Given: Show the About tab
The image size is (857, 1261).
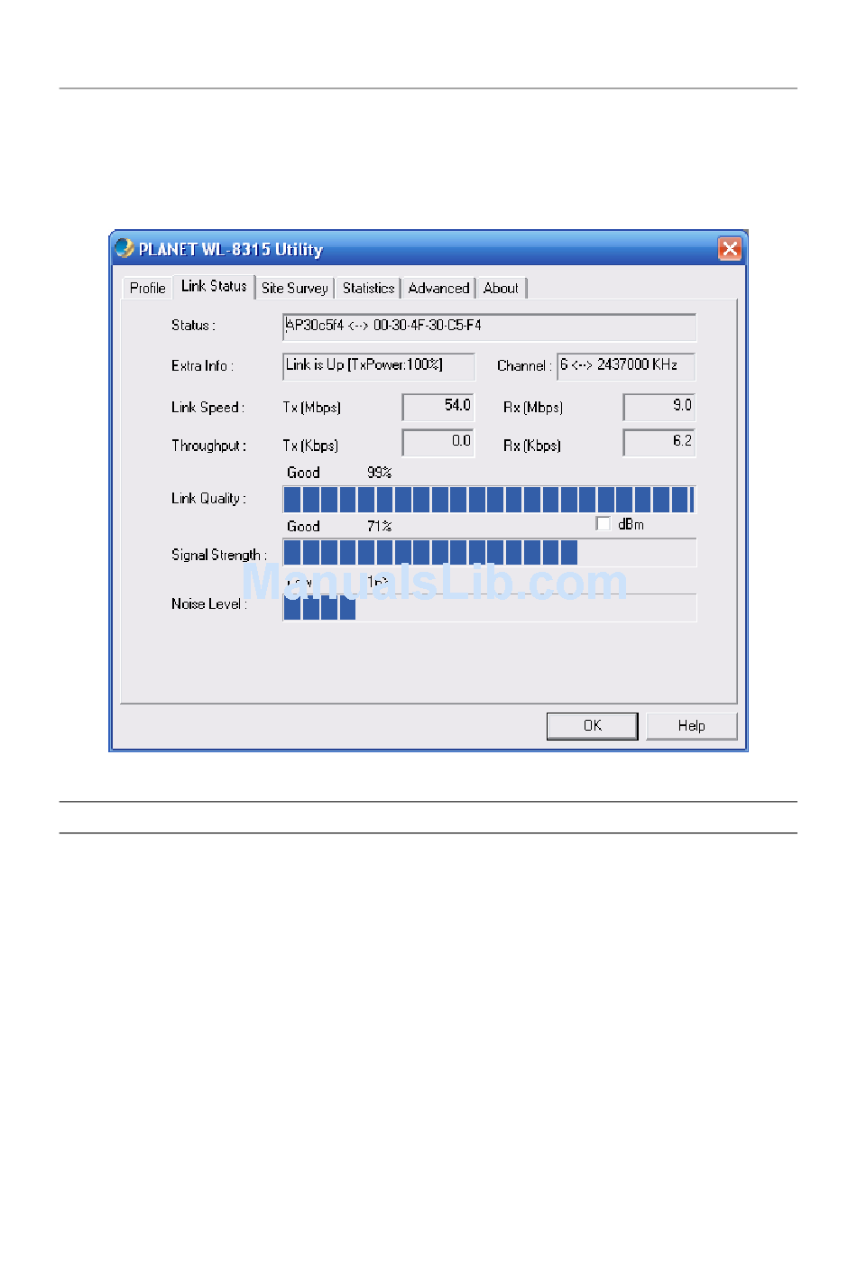Looking at the screenshot, I should click(501, 288).
